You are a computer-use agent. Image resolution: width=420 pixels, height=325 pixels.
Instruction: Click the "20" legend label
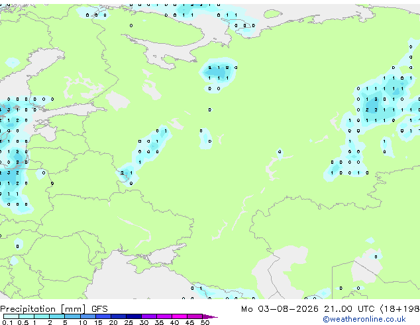(113, 322)
